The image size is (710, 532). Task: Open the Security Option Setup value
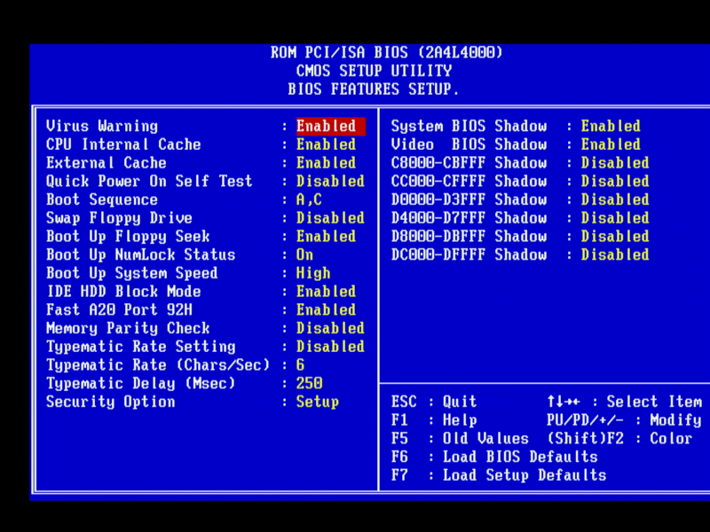[318, 402]
